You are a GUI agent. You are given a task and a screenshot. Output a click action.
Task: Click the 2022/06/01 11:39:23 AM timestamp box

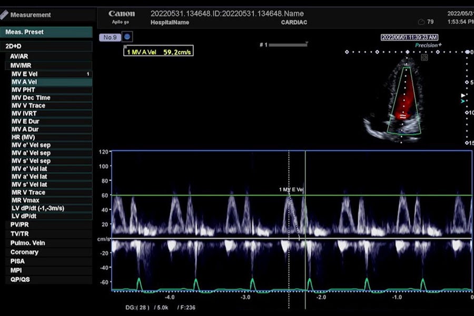409,37
